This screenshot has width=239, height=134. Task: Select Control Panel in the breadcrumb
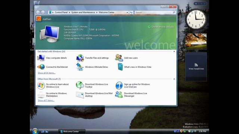(x=61, y=12)
